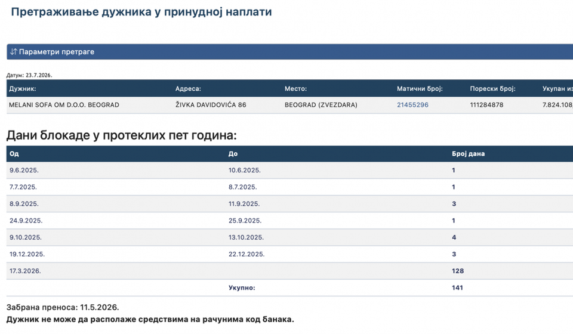This screenshot has height=334, width=573.
Task: Select start date 9.10.2025.
Action: point(26,237)
